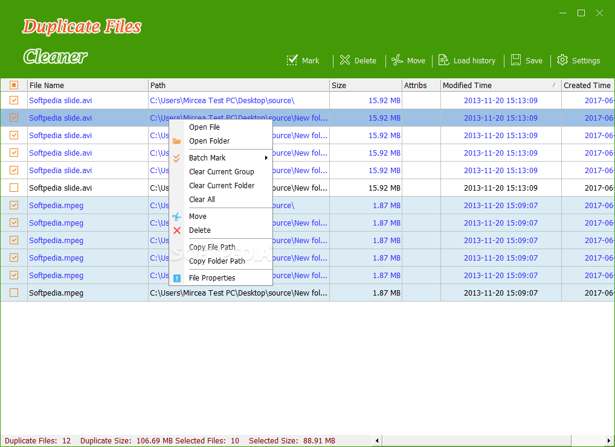Click 'Selected Files: 10' in status bar
Screen dimensions: 615x447
207,441
